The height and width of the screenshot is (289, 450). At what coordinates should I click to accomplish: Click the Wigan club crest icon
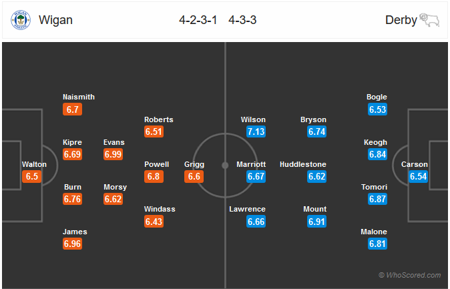click(x=21, y=20)
